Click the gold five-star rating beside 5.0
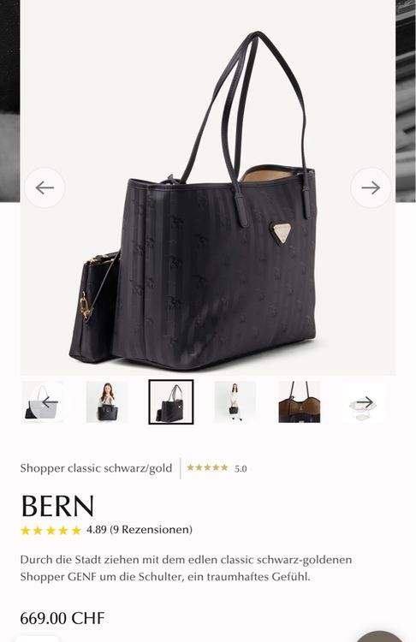 pyautogui.click(x=207, y=467)
